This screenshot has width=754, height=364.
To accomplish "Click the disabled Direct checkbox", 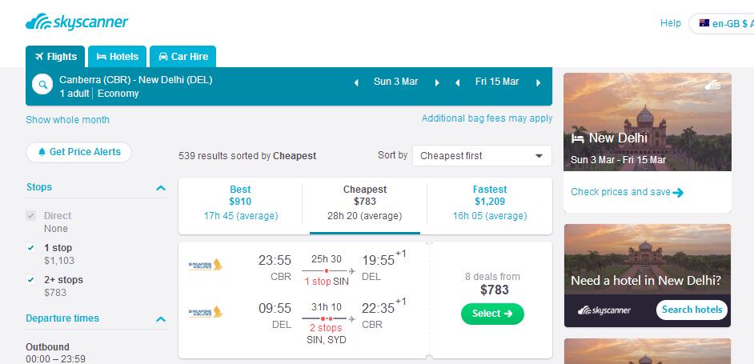I will click(31, 216).
